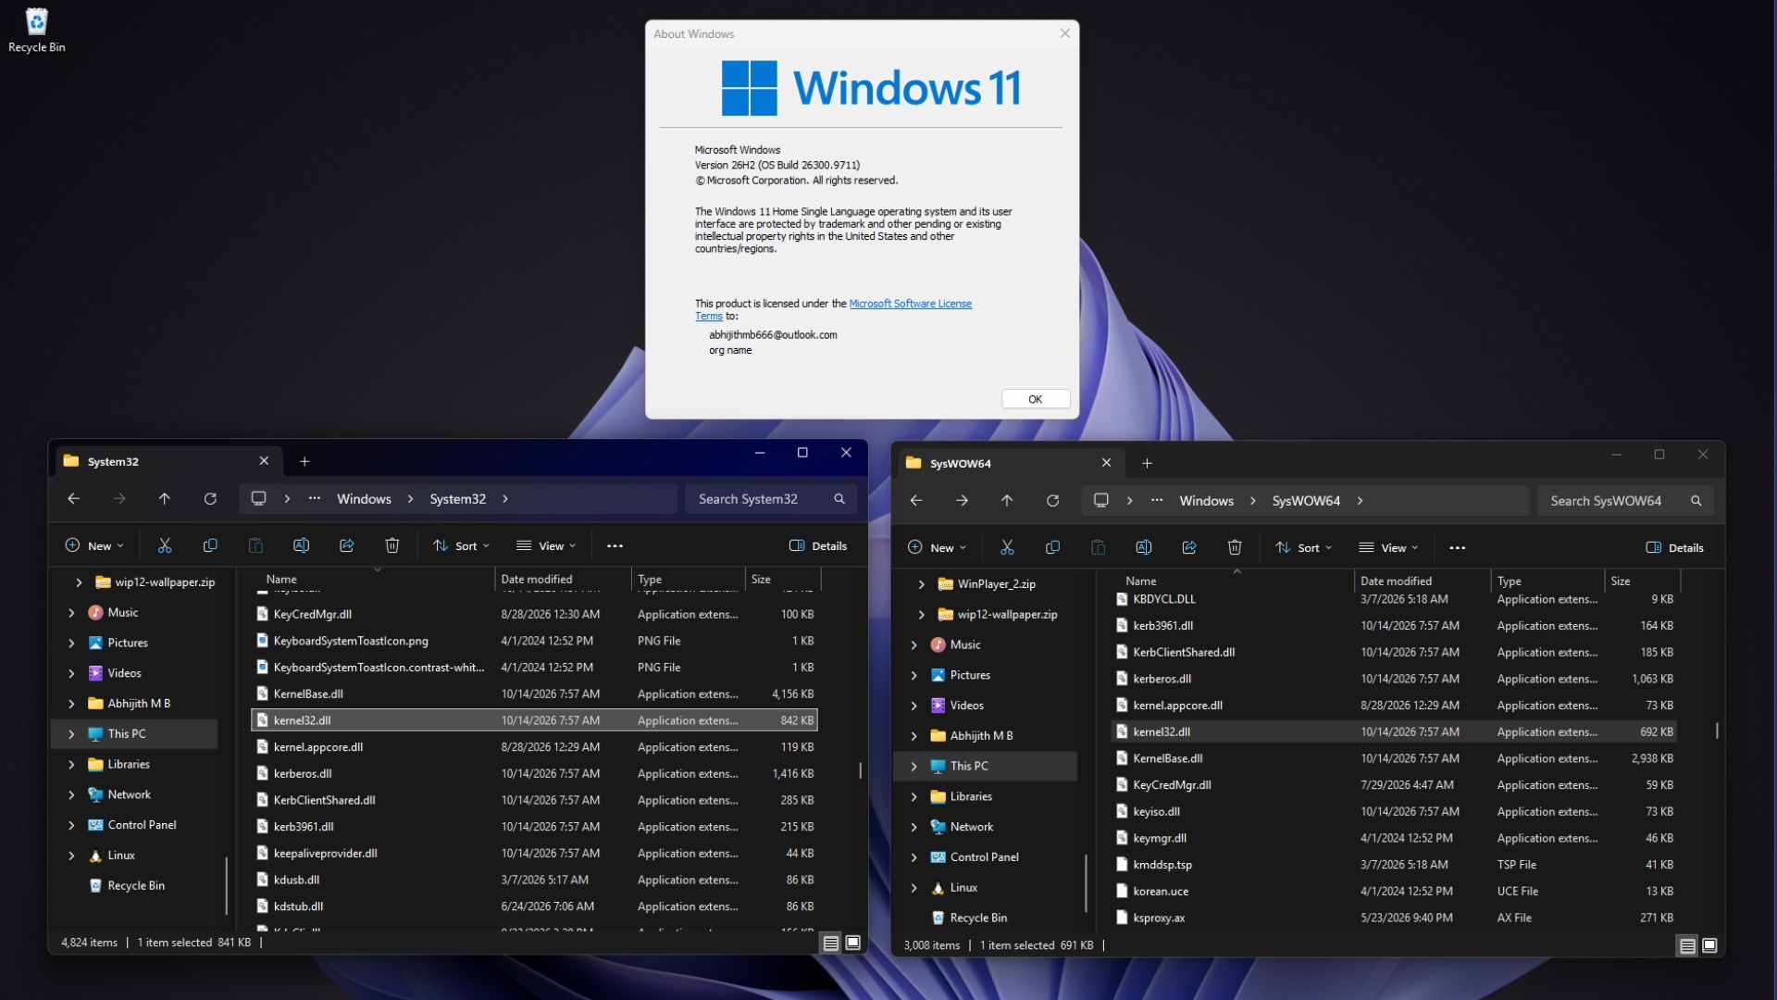This screenshot has height=1000, width=1777.
Task: Click Cut icon in SysWOW64 toolbar
Action: pos(1007,548)
